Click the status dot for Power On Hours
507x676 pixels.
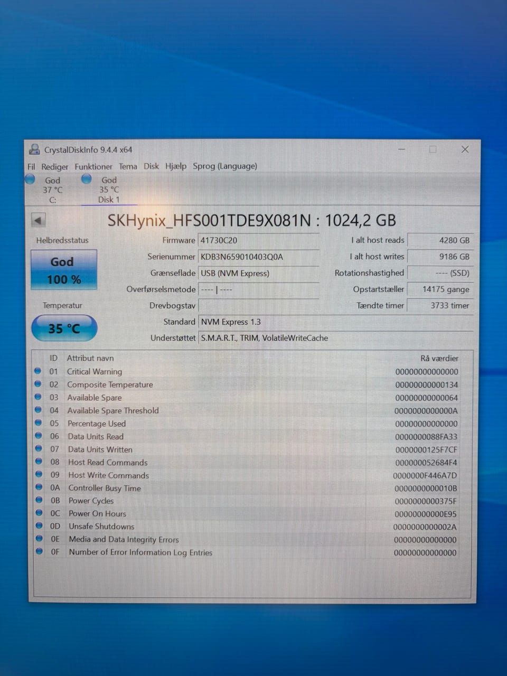39,512
